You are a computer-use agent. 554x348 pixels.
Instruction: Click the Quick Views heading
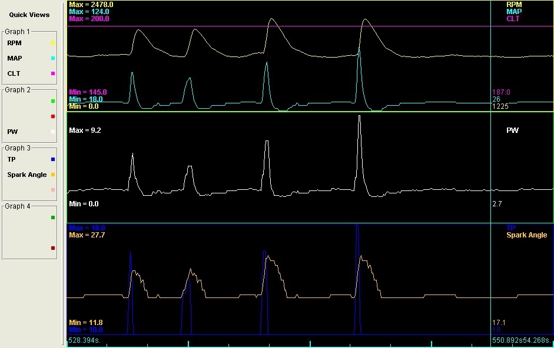[x=29, y=15]
